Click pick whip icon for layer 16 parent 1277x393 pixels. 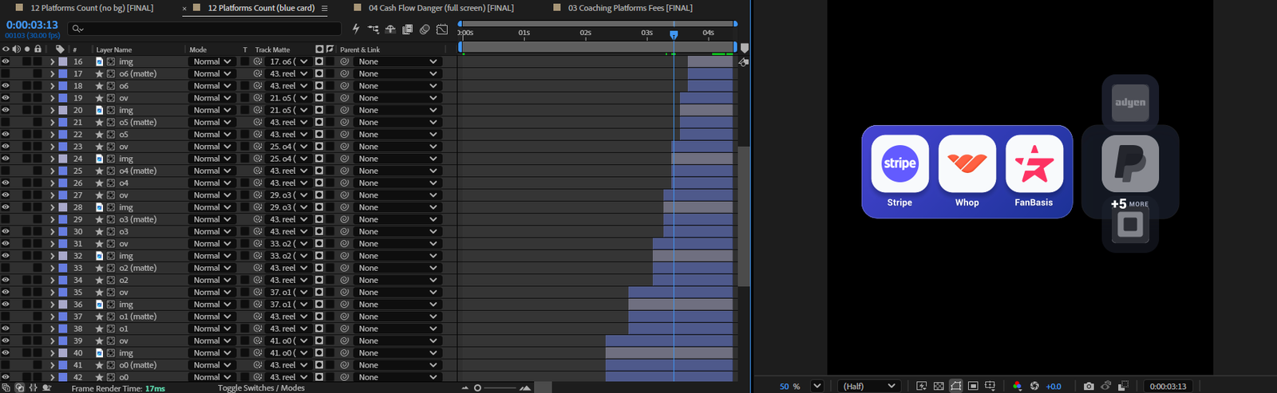coord(345,61)
